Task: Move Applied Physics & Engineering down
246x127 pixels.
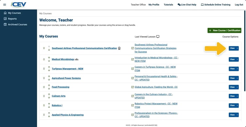Action: [x=49, y=116]
